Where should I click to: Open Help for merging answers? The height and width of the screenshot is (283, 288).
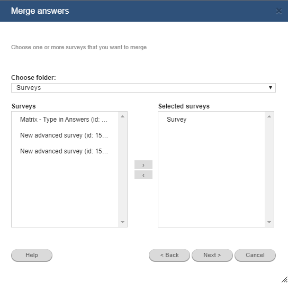click(x=32, y=255)
